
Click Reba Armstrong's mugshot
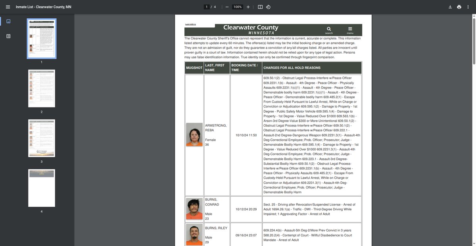(x=194, y=135)
